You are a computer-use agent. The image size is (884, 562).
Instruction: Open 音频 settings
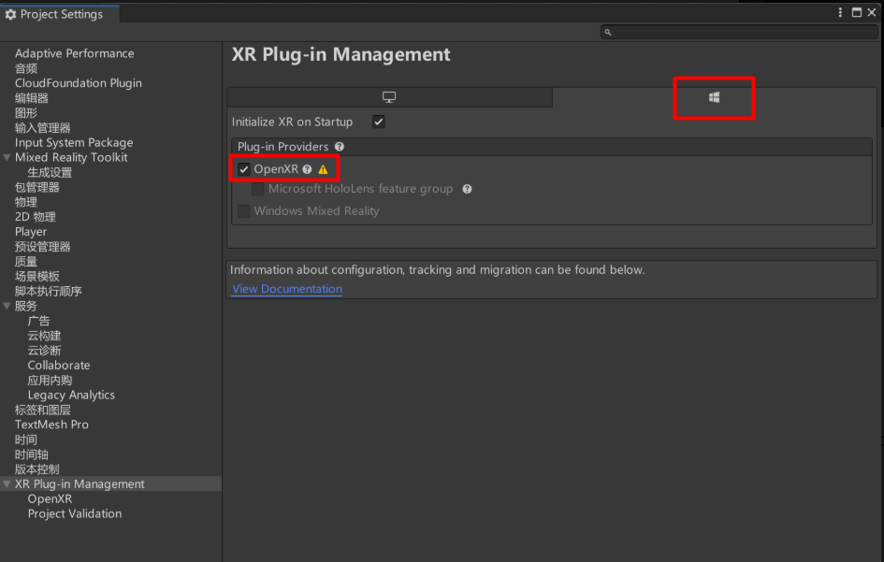[x=26, y=68]
